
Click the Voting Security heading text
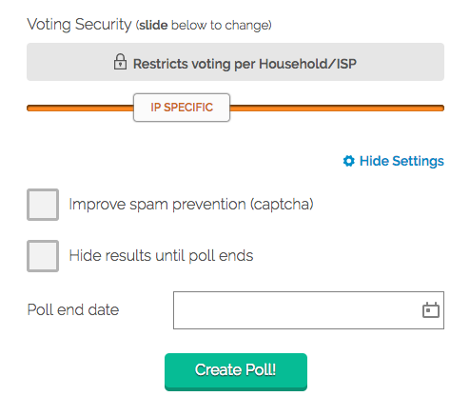79,25
